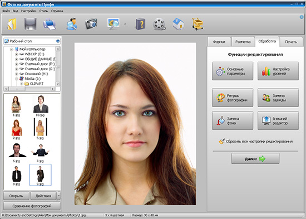The width and height of the screenshot is (306, 219).
Task: Click the shopping cart icon
Action: pos(198,24)
